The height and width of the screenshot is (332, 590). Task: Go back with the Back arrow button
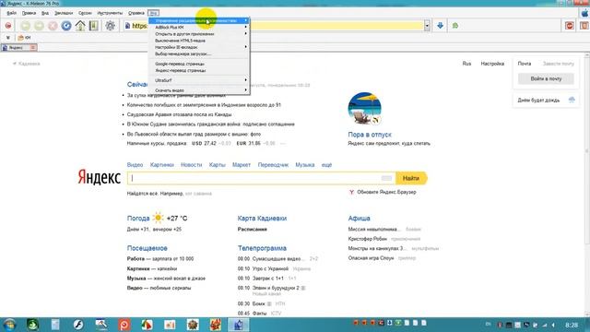(25, 26)
